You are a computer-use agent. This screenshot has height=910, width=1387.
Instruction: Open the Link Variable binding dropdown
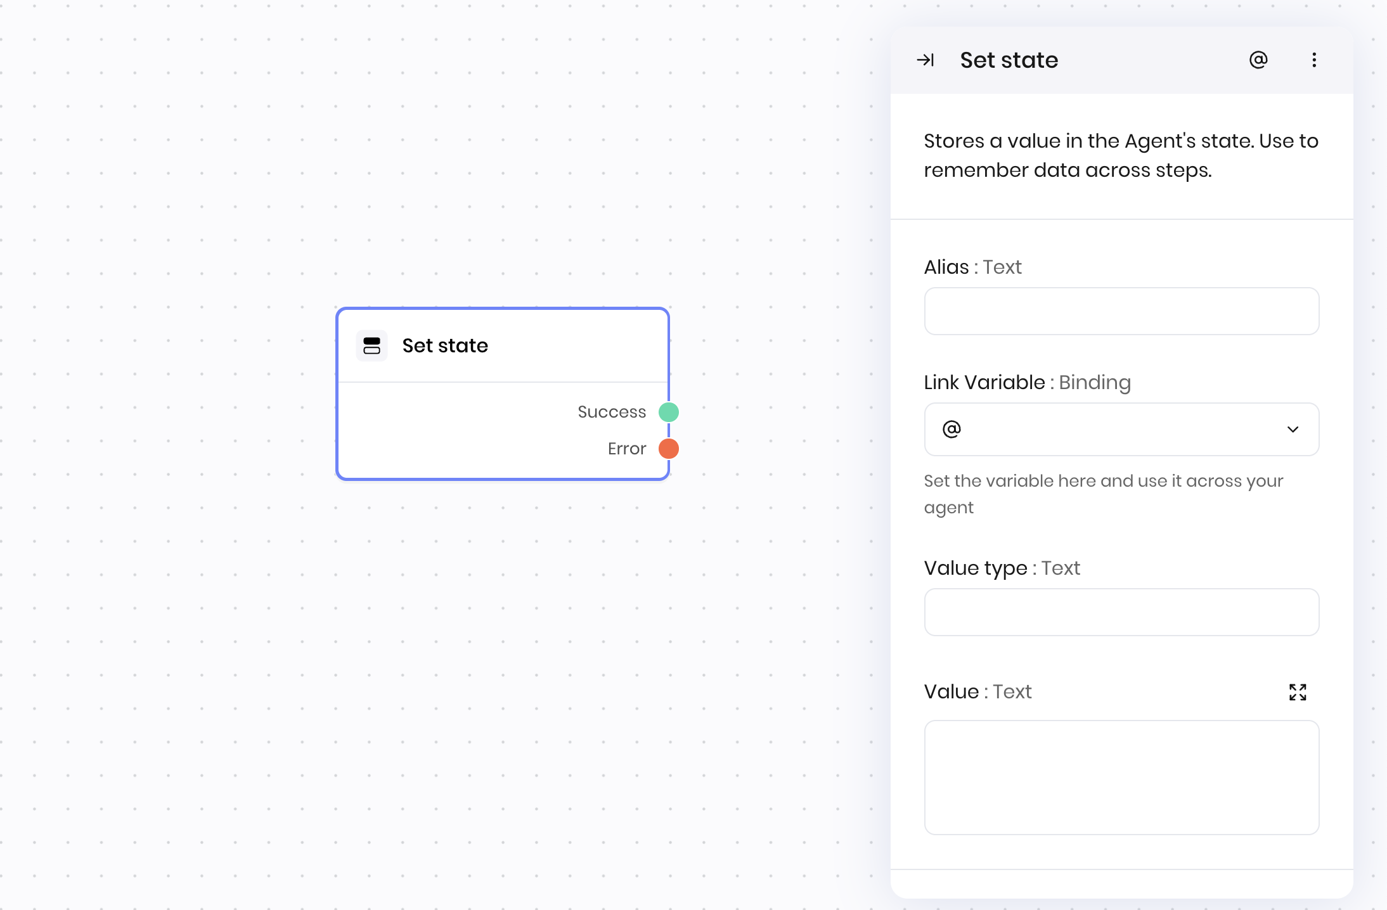(1121, 430)
